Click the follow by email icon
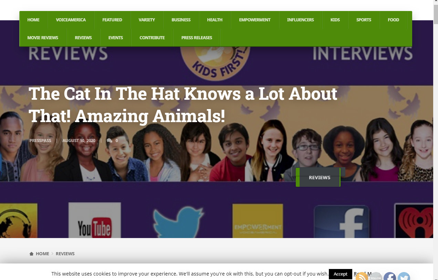This screenshot has height=280, width=438. click(376, 276)
